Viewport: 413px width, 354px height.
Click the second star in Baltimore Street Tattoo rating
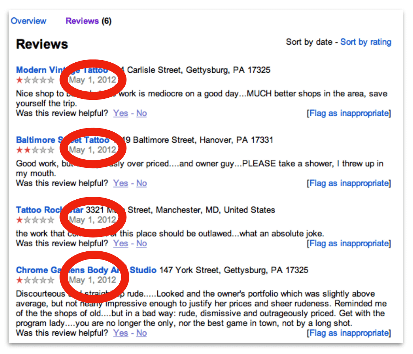[28, 150]
